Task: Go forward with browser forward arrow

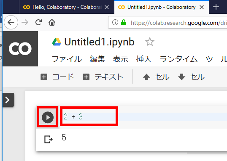Action: click(25, 22)
